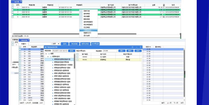
Task: Go to 下一页 in pagination
Action: click(x=176, y=103)
